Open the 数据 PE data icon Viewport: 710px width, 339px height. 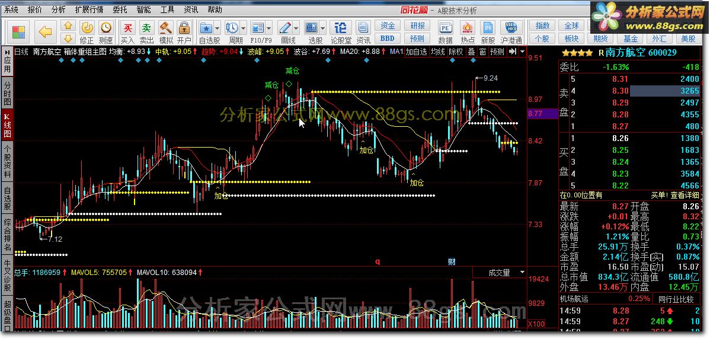pyautogui.click(x=446, y=28)
